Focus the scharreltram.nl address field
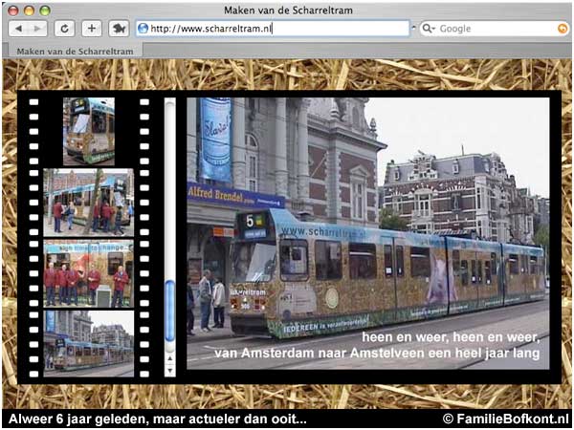Viewport: 574px width, 430px height. pos(273,29)
